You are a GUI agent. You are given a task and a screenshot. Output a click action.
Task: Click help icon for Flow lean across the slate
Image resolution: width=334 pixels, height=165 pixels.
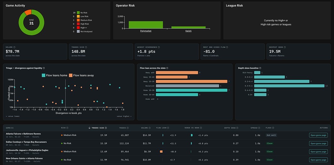tap(167, 68)
